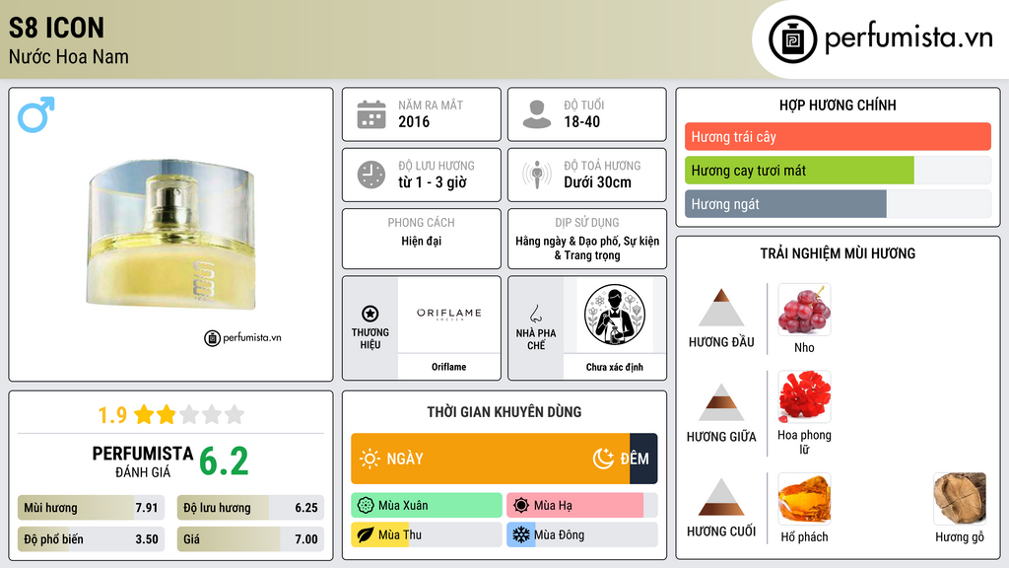The height and width of the screenshot is (568, 1009).
Task: Click the Hương gỗ wood note image
Action: pos(960,498)
